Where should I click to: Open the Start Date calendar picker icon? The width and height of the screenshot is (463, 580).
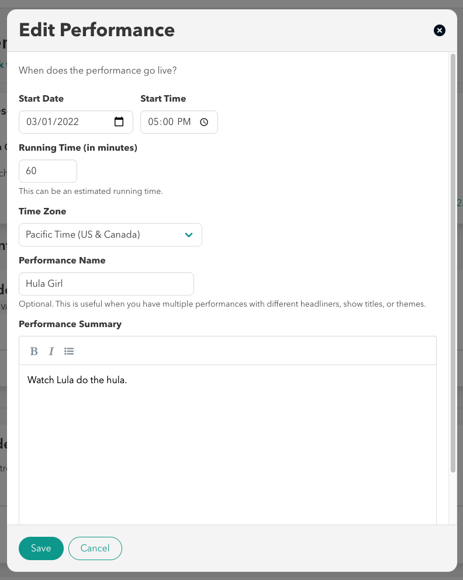point(119,121)
